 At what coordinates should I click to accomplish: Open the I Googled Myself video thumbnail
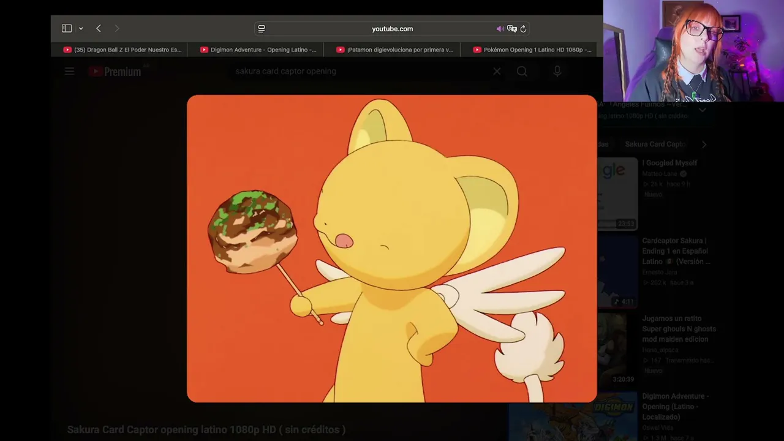click(617, 195)
